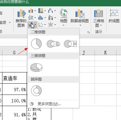Click the waterfall chart icon
This screenshot has height=120, width=121.
51,11
